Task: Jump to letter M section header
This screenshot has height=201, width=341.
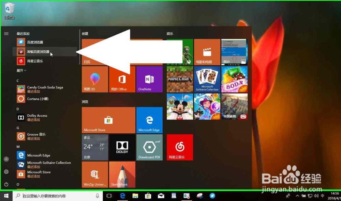Action: [18, 147]
